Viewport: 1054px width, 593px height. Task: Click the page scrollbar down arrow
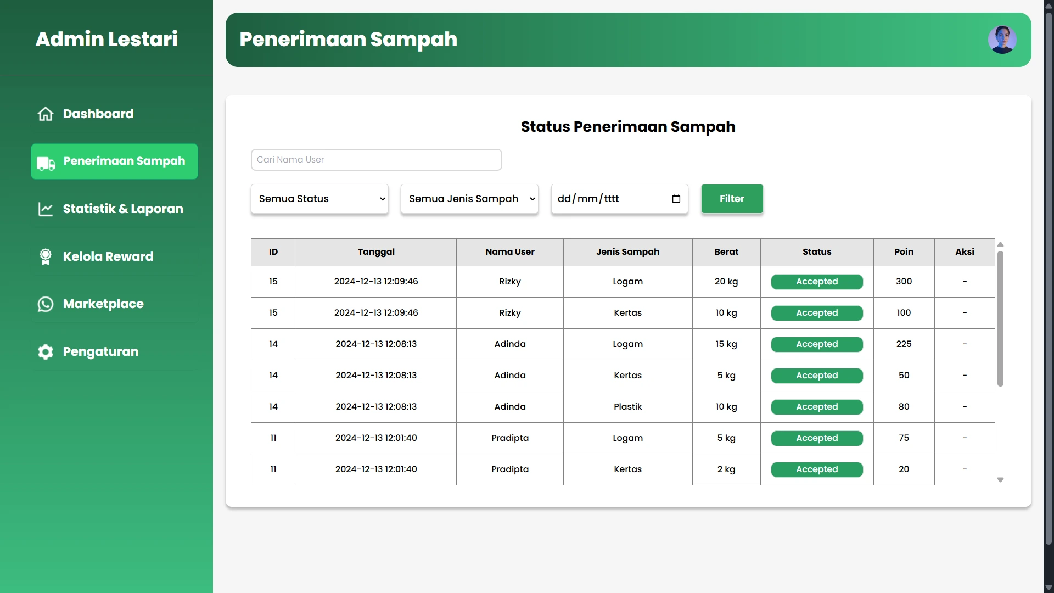1049,588
